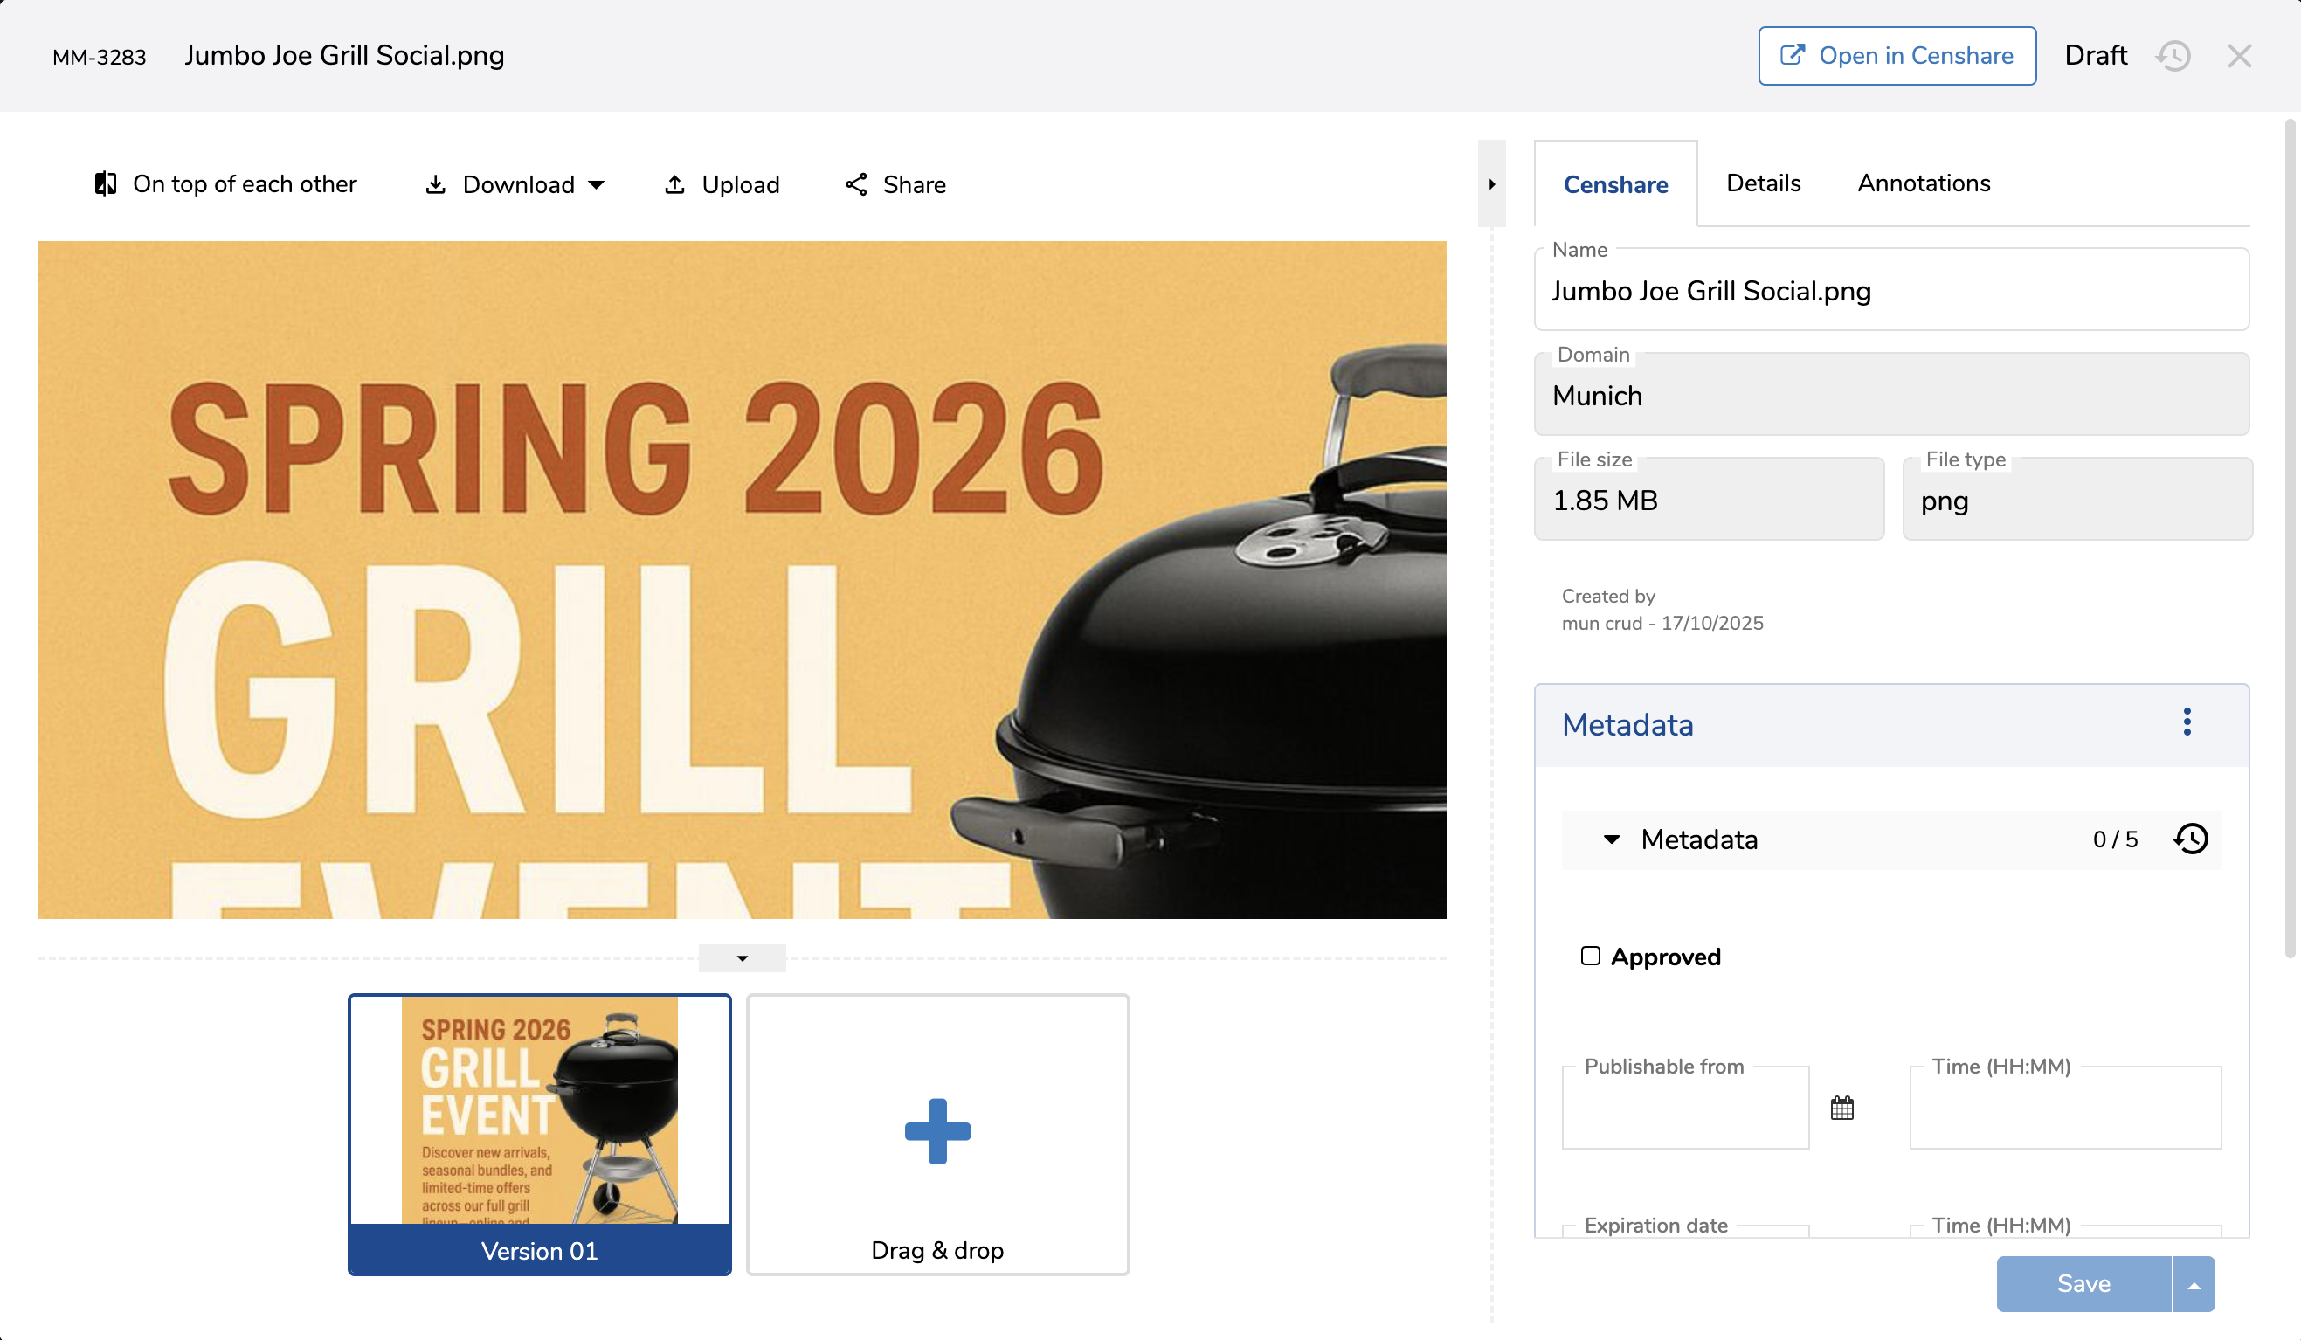2301x1340 pixels.
Task: Click the Domain field showing Munich
Action: coord(1892,394)
